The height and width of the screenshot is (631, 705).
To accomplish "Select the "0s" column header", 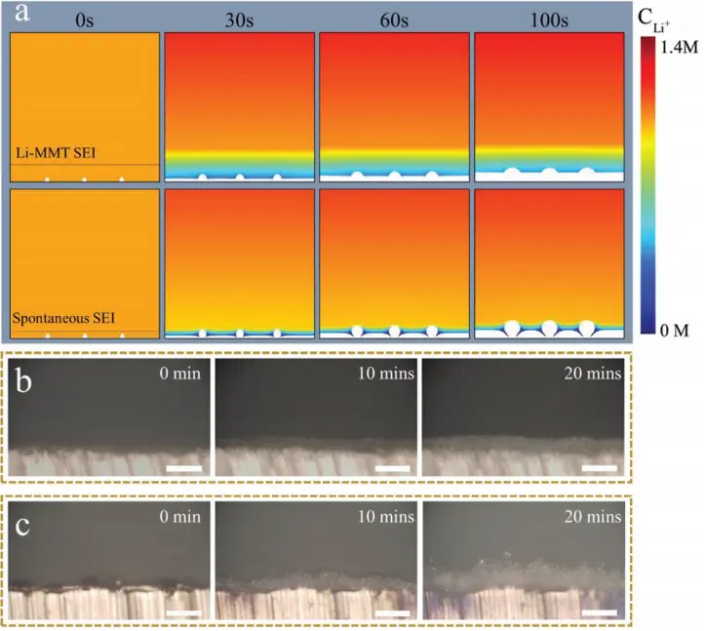I will click(x=84, y=19).
